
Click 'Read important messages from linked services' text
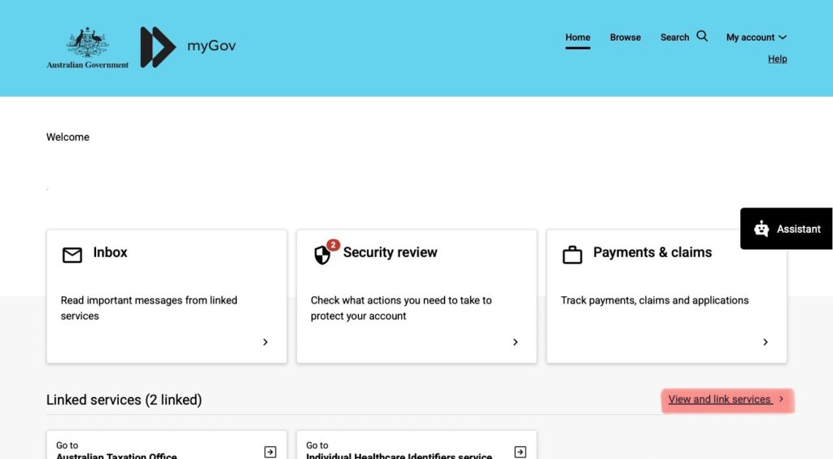click(149, 308)
